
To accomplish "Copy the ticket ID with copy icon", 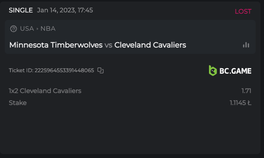I will 100,70.
